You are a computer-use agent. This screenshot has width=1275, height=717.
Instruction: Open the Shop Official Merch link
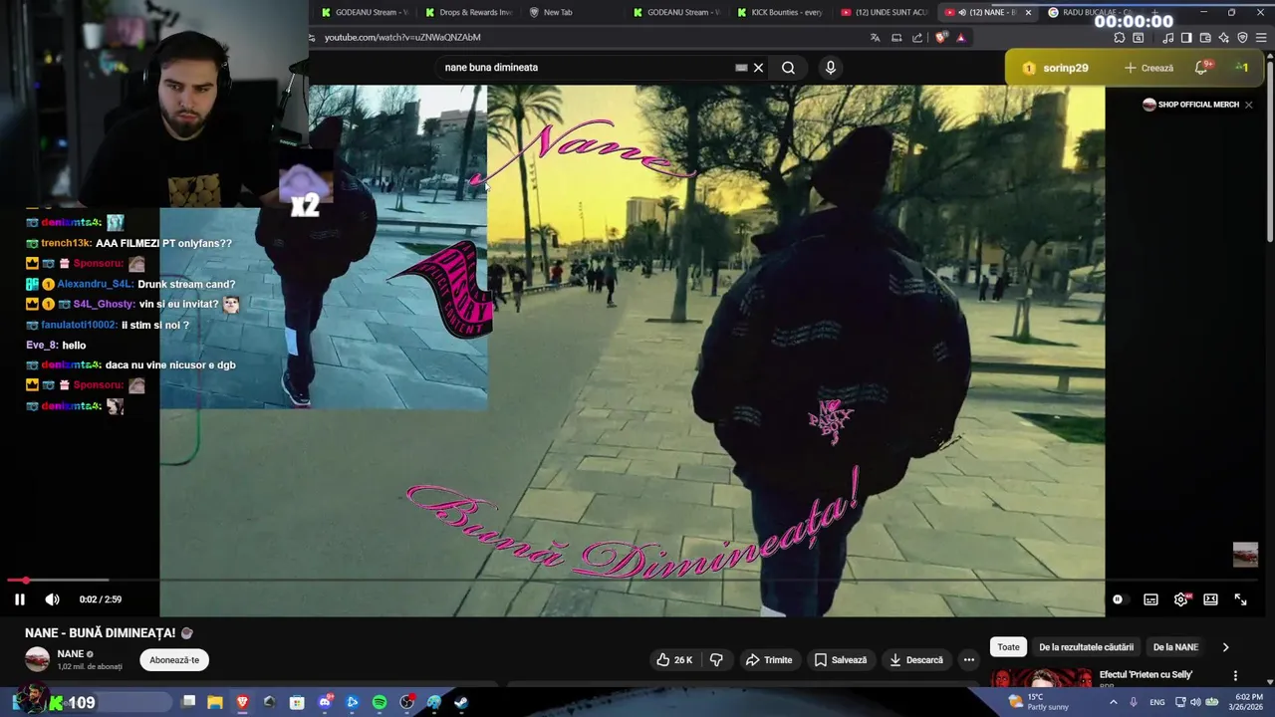1190,105
